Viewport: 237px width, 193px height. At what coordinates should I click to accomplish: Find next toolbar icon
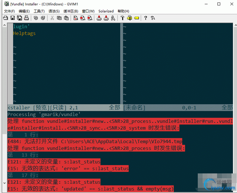click(x=83, y=18)
